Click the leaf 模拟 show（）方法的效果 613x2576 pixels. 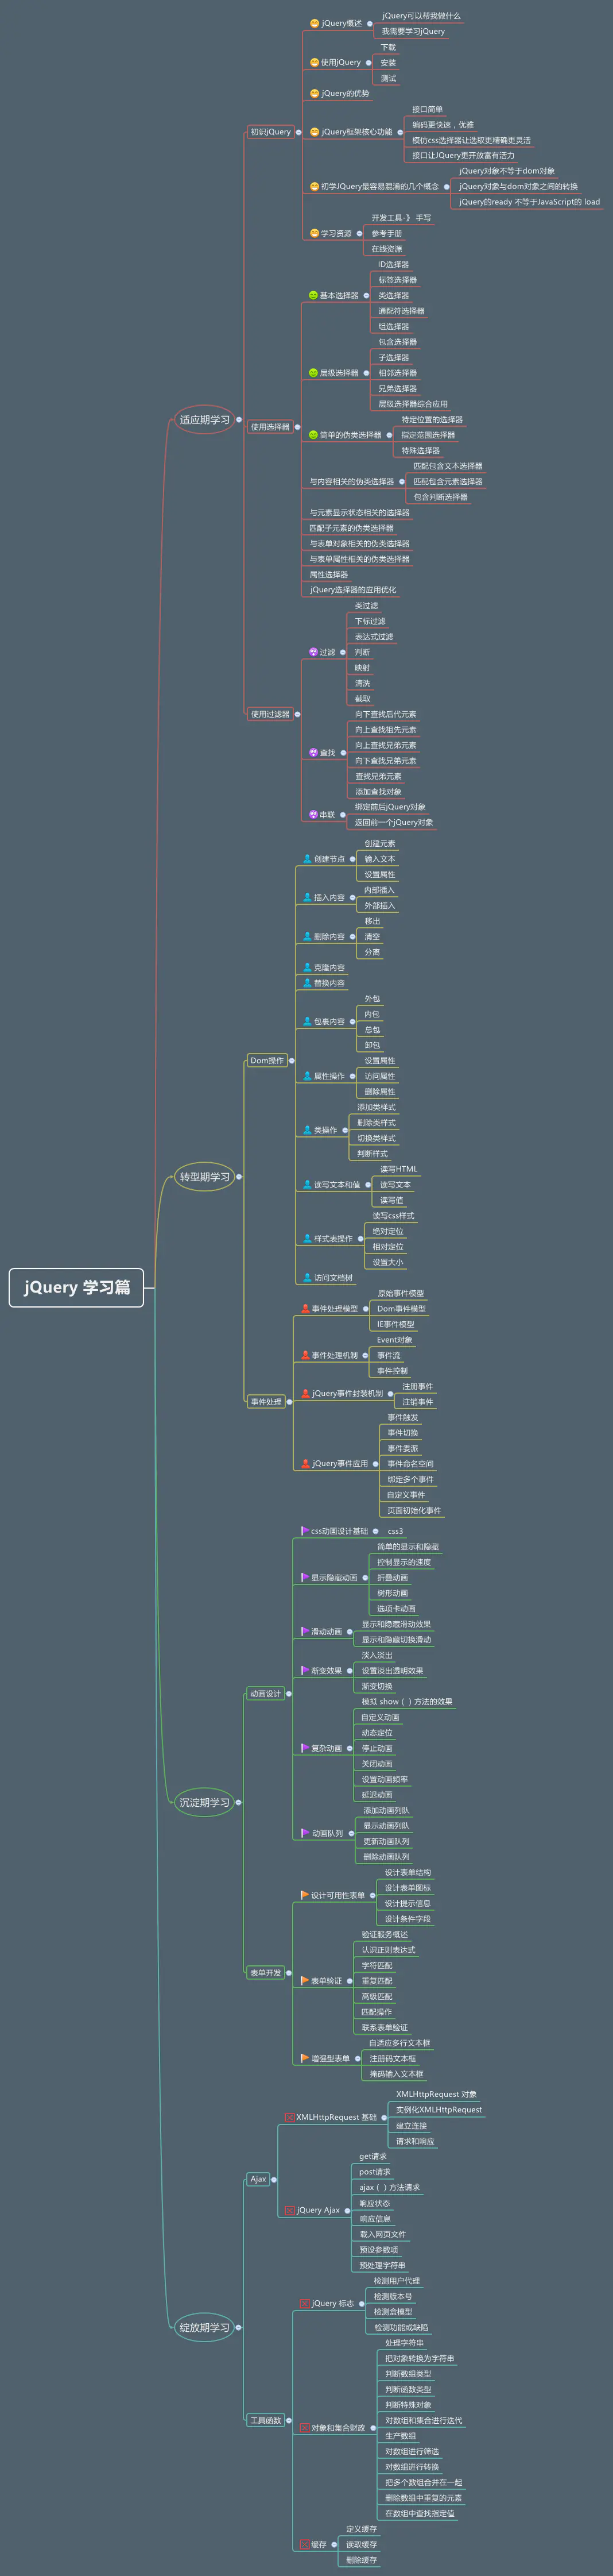pos(406,1702)
